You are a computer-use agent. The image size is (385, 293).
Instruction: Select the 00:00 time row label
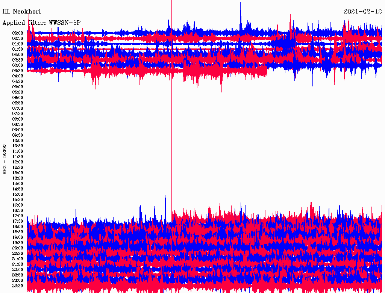pos(18,33)
